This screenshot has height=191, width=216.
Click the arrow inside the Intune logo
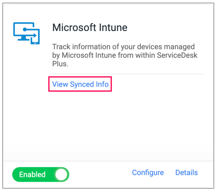click(x=30, y=32)
